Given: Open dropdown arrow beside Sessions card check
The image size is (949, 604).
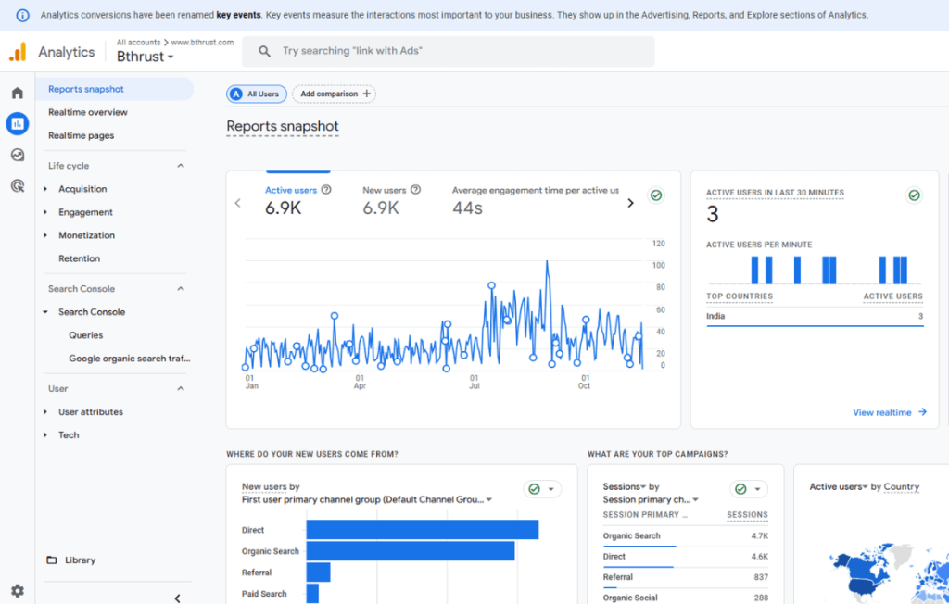Looking at the screenshot, I should [x=757, y=488].
